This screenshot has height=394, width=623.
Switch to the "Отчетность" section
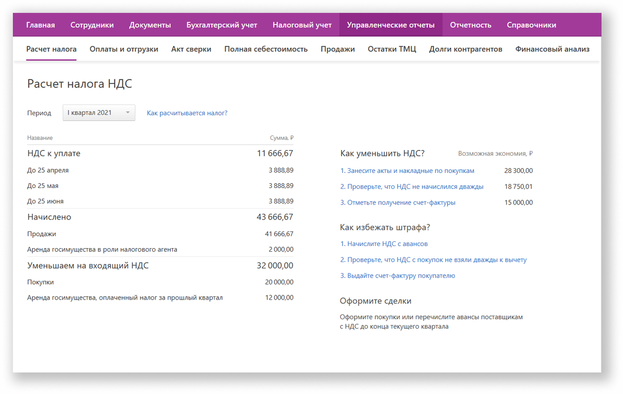coord(470,24)
